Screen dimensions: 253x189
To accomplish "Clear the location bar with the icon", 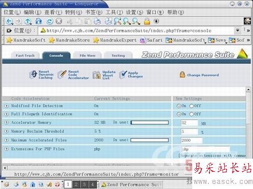I will pos(9,31).
